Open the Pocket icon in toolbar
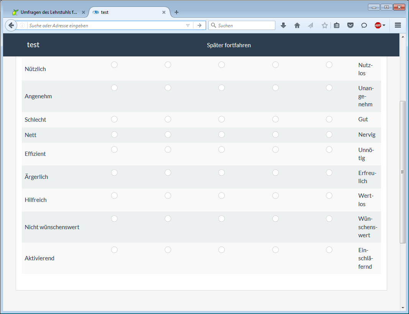This screenshot has width=409, height=314. point(350,25)
